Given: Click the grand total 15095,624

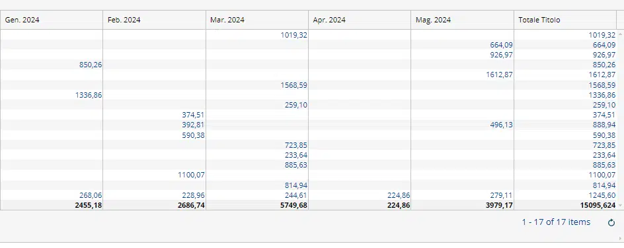Looking at the screenshot, I should pos(598,206).
